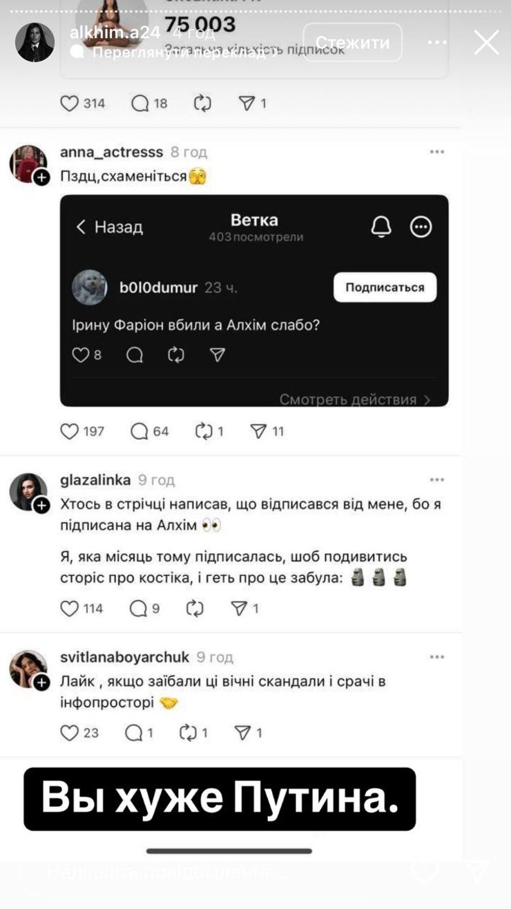Open the story options via top-right three dots
Viewport: 511px width, 909px height.
click(x=438, y=42)
